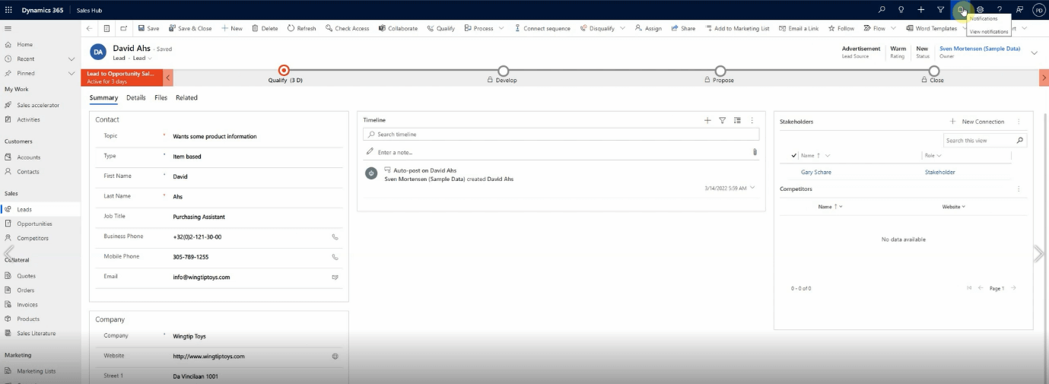Collapse the site map with the hamburger icon
This screenshot has width=1049, height=384.
tap(8, 28)
